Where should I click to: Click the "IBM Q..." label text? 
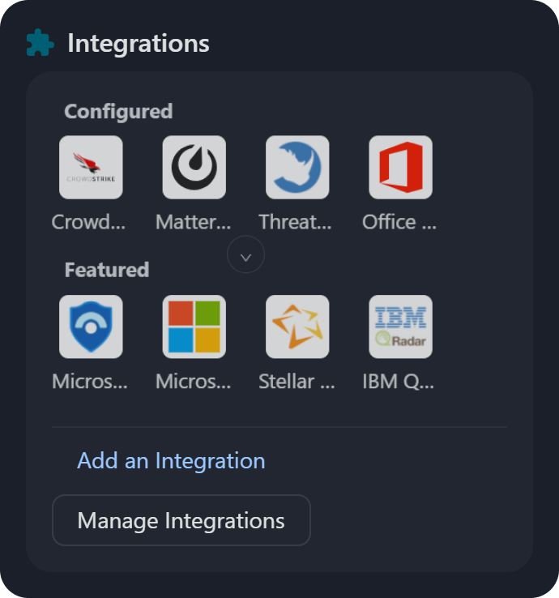coord(399,382)
